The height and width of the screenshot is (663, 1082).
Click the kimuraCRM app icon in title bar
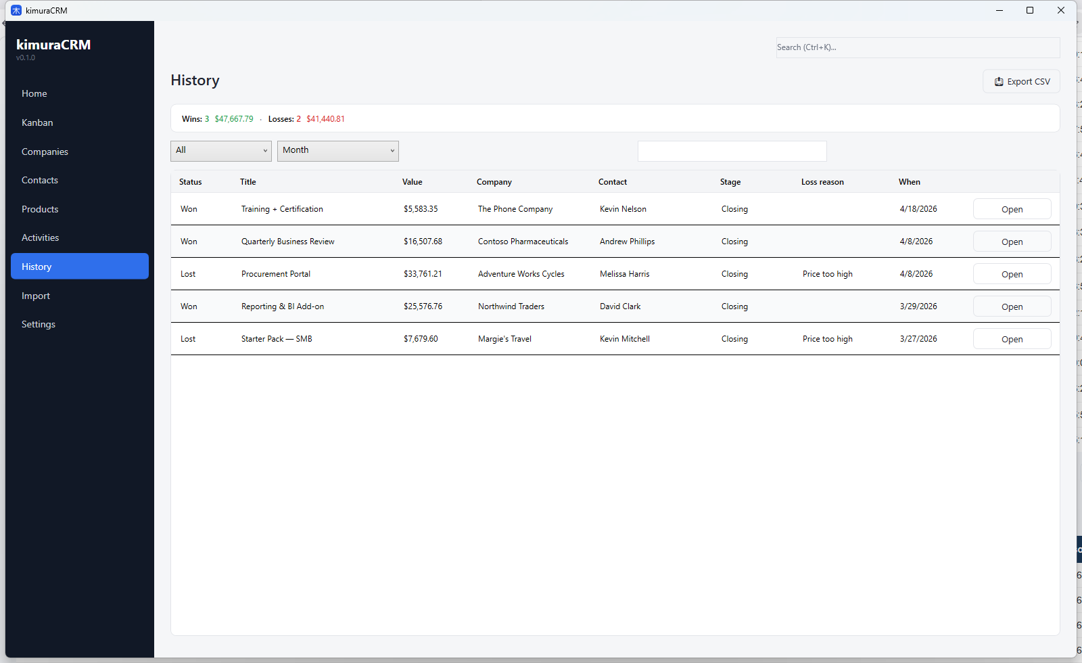pos(16,11)
